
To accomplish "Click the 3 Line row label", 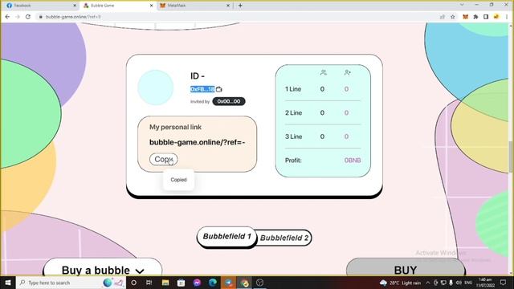I will [x=293, y=136].
